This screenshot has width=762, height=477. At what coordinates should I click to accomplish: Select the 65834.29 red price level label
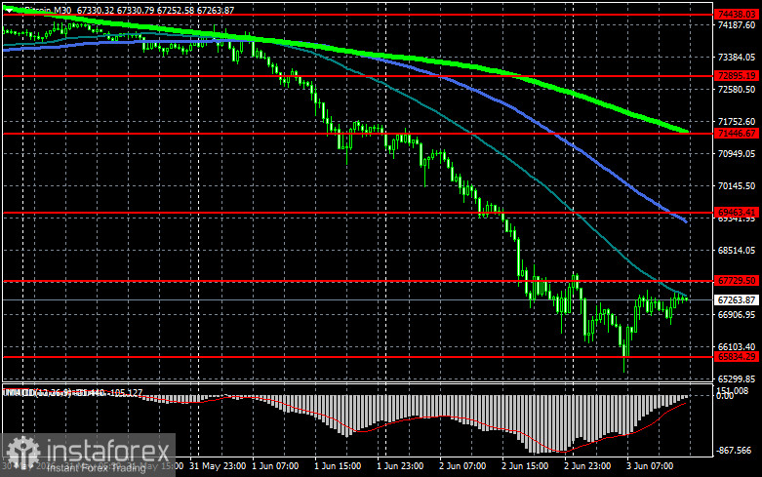coord(738,357)
